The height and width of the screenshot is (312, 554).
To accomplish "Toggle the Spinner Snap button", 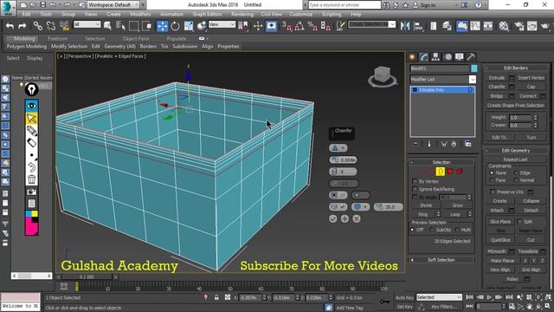I will click(325, 26).
